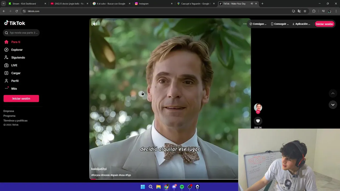Open a new browser tab
Image resolution: width=340 pixels, height=191 pixels.
tap(262, 4)
